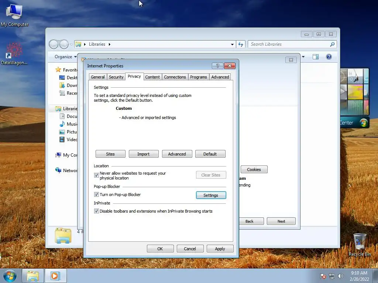Click the Explorer search magnifier icon
Viewport: 378px width, 283px height.
(332, 44)
